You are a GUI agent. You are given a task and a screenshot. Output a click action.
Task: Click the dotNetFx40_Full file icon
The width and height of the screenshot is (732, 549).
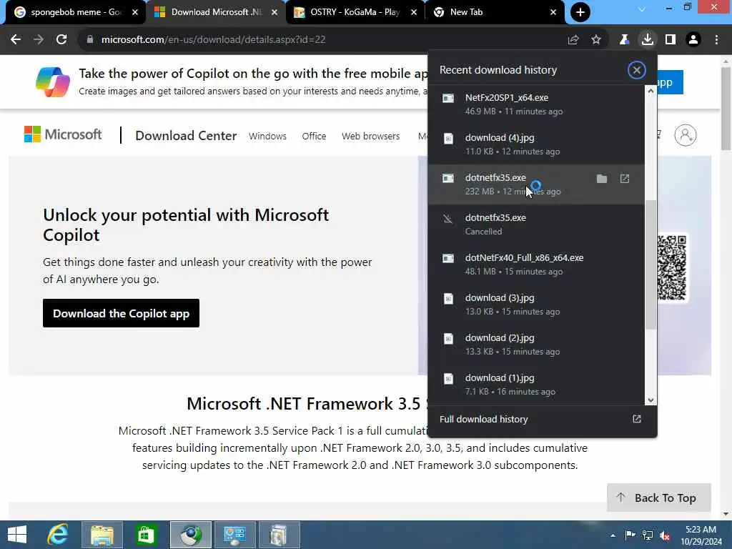click(x=448, y=258)
